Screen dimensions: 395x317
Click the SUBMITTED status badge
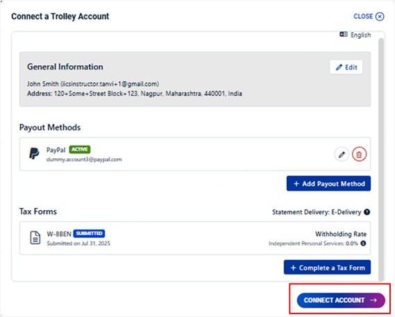coord(89,233)
